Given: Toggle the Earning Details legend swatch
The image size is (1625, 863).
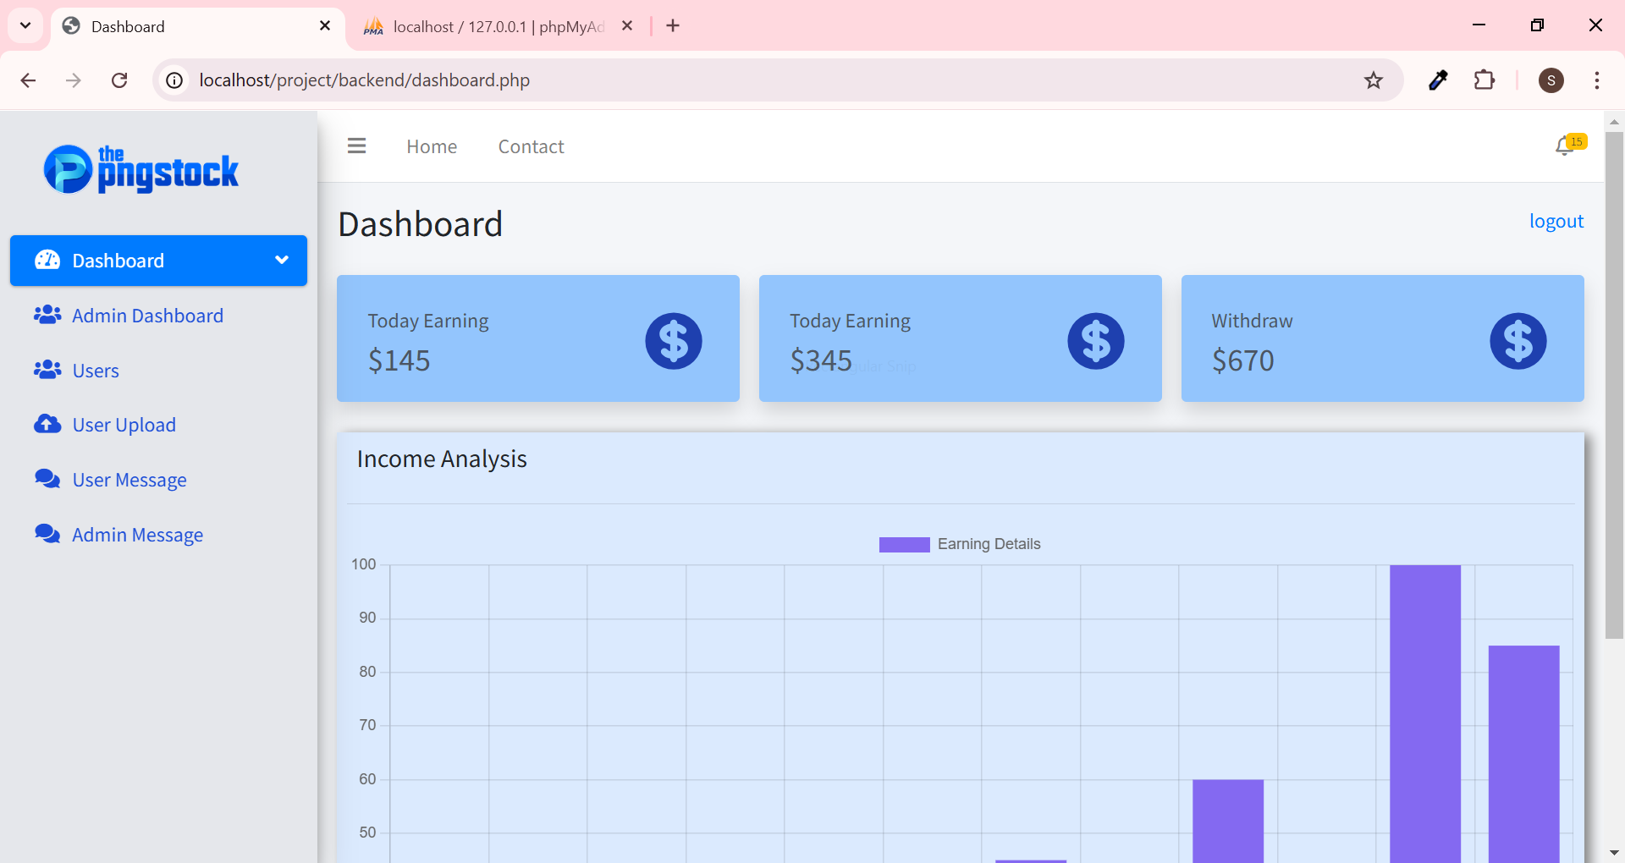Looking at the screenshot, I should tap(904, 544).
